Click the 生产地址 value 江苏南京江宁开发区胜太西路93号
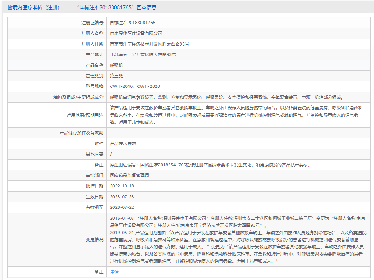The height and width of the screenshot is (280, 374). pos(143,54)
